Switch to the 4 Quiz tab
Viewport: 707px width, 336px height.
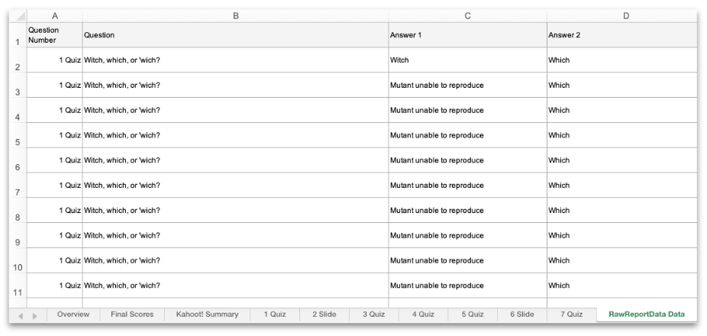pyautogui.click(x=424, y=315)
